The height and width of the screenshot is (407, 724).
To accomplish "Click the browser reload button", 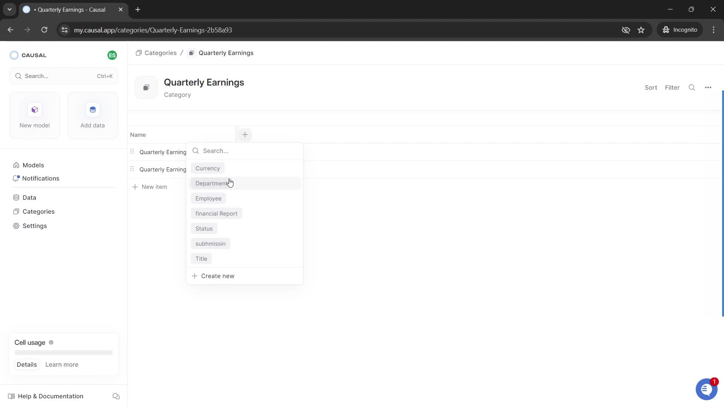I will click(x=44, y=30).
